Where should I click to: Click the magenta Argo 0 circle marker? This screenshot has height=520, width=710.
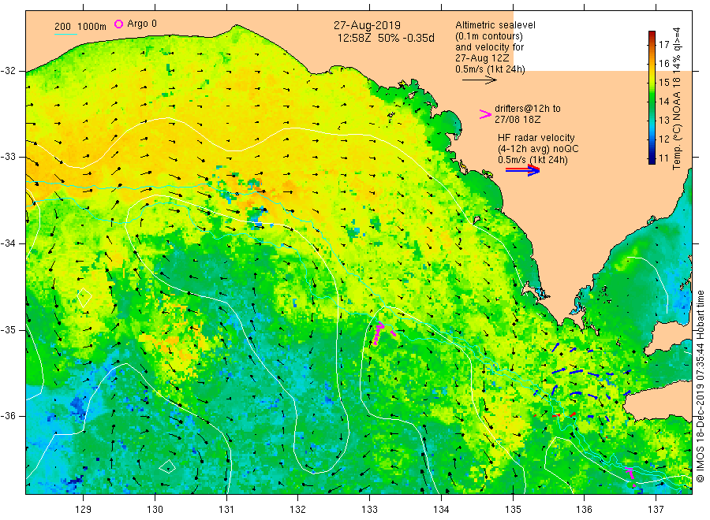pyautogui.click(x=118, y=24)
